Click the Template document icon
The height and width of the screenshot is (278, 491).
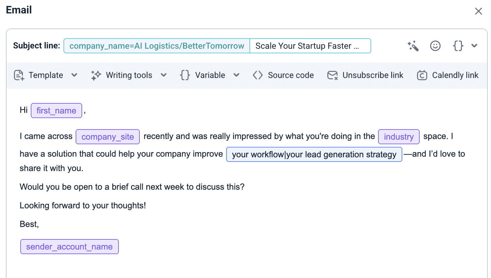[x=19, y=75]
